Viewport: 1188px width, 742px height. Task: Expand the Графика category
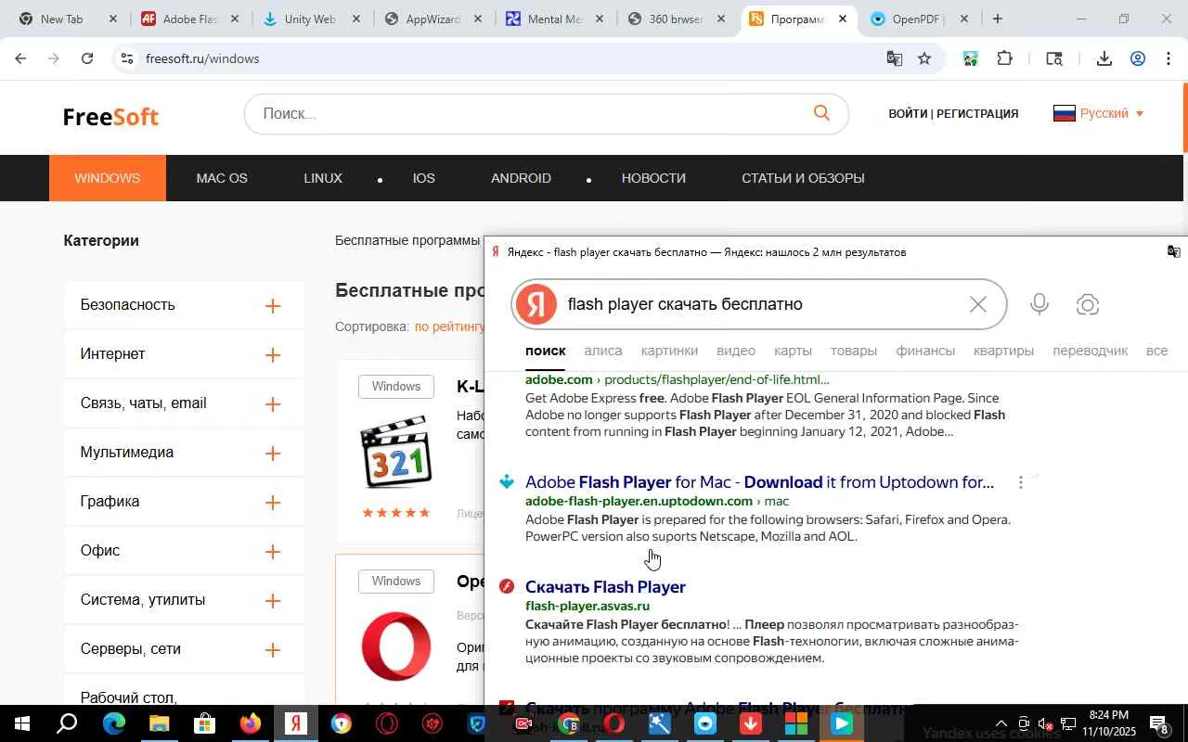[x=273, y=503]
